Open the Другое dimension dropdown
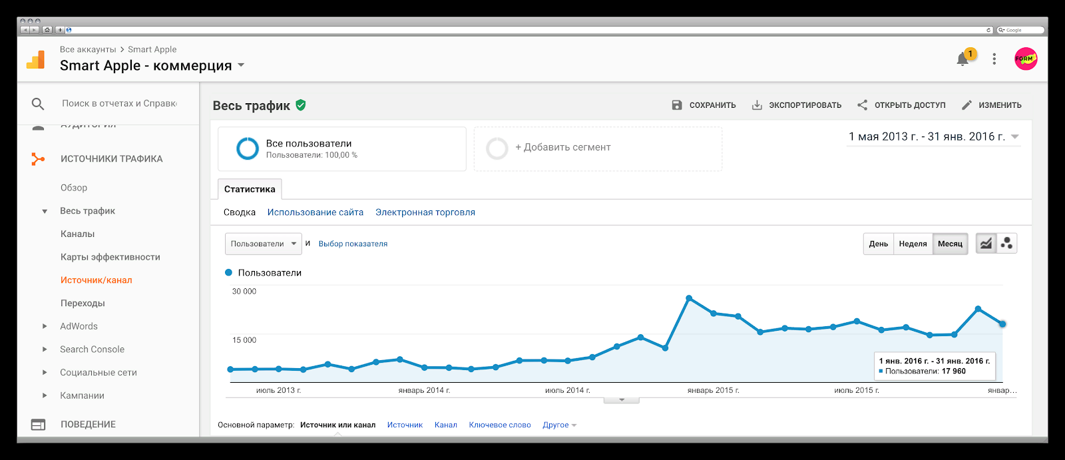Screen dimensions: 1065x460 click(559, 425)
